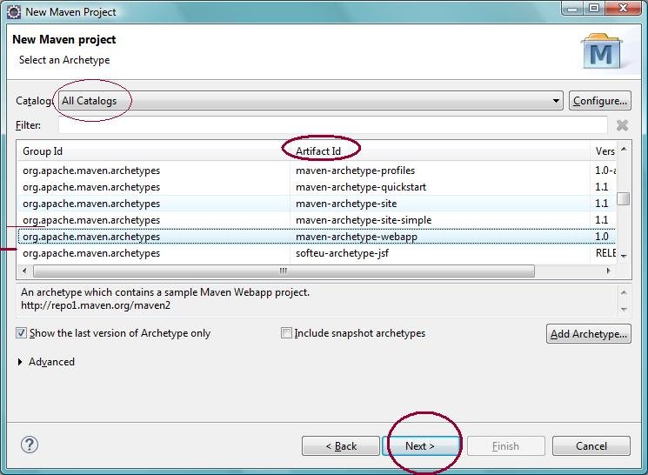The width and height of the screenshot is (648, 475).
Task: Click the vertical scrollbar thumb of archetype table
Action: [x=623, y=198]
